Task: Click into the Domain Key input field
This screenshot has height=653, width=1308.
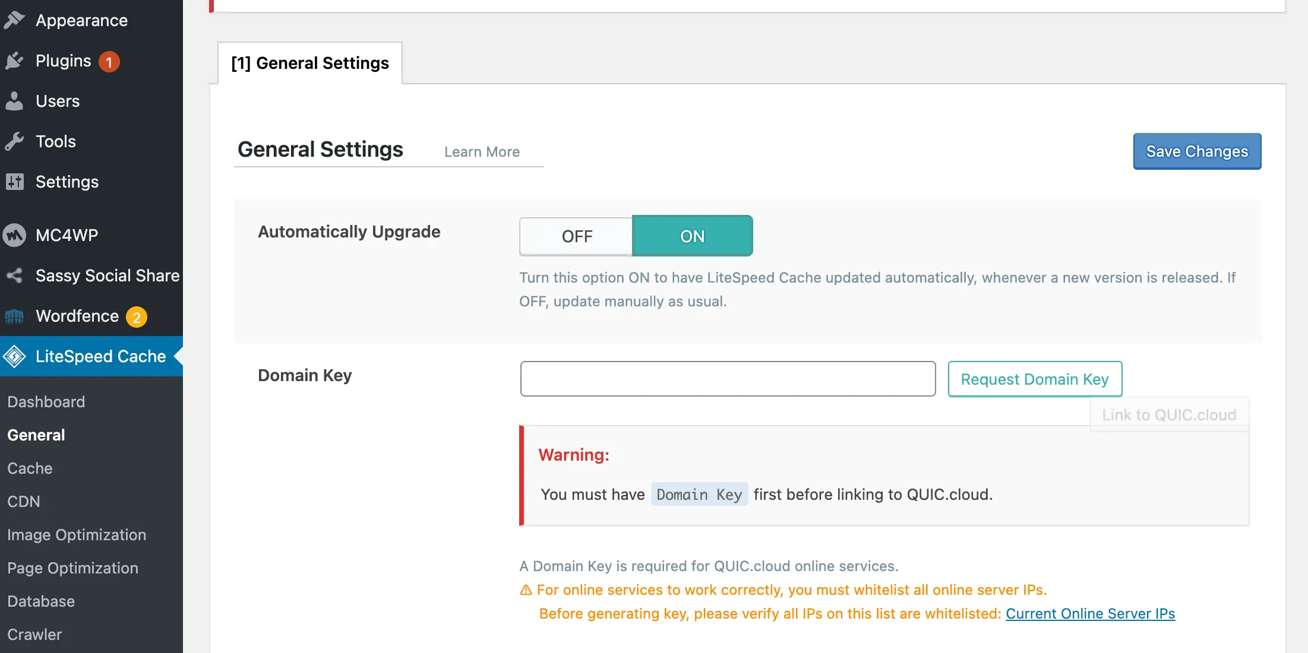Action: (x=728, y=379)
